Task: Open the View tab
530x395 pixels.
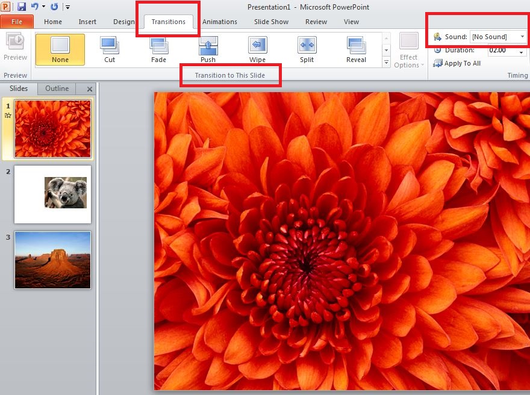Action: (x=351, y=22)
